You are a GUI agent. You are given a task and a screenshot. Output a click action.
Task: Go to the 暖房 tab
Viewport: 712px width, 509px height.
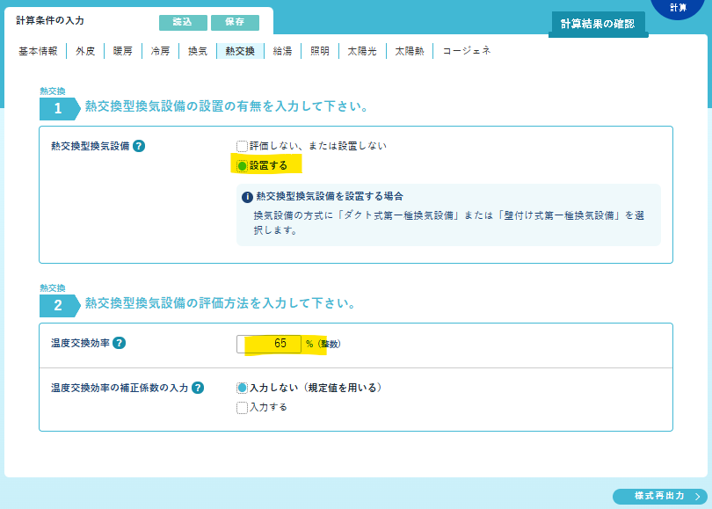tap(123, 51)
